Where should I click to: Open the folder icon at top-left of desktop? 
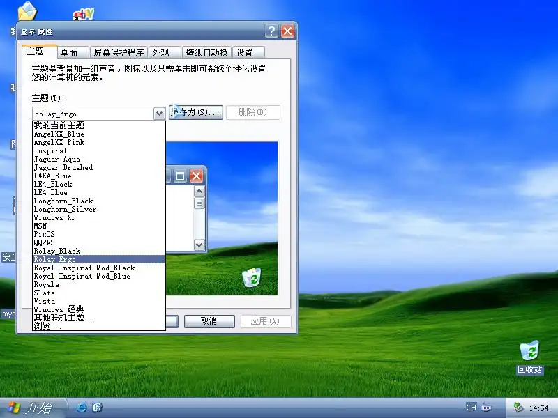tap(27, 10)
